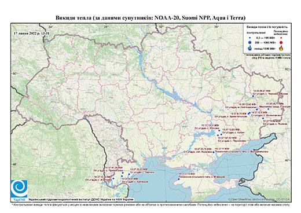Viewport: 301px width, 213px height.
Task: Click the 'Потенційно небезпечні' legend column header
Action: [281, 32]
